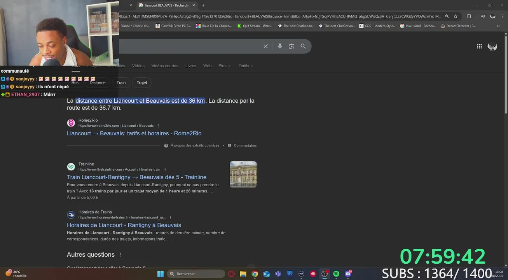Open Horaires de Liancourt - Rantigny à Beauvais link
This screenshot has width=508, height=280.
pos(124,225)
